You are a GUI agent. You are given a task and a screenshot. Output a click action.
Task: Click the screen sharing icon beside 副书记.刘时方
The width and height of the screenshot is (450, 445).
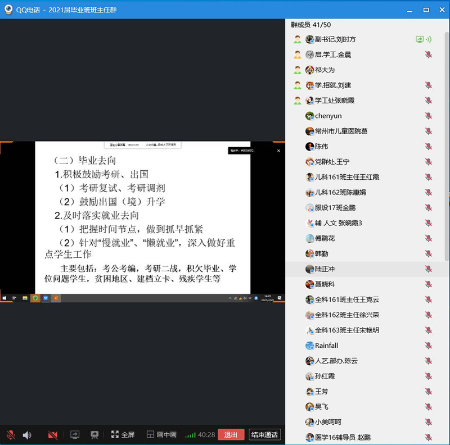click(419, 39)
